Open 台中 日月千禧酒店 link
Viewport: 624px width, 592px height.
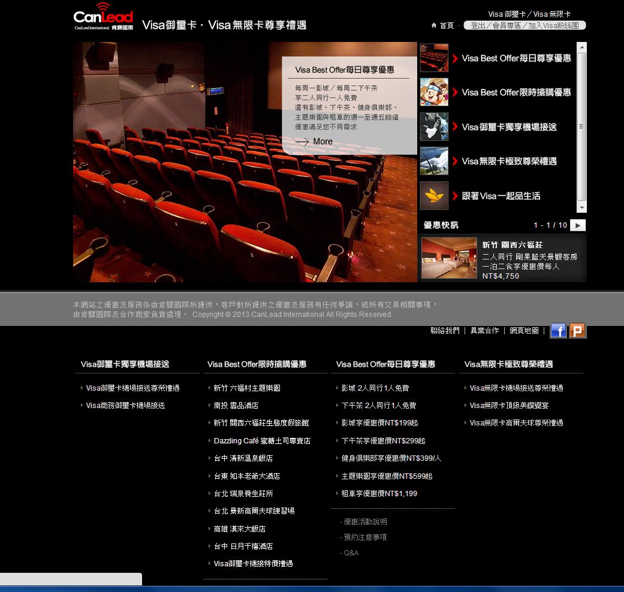pos(243,546)
